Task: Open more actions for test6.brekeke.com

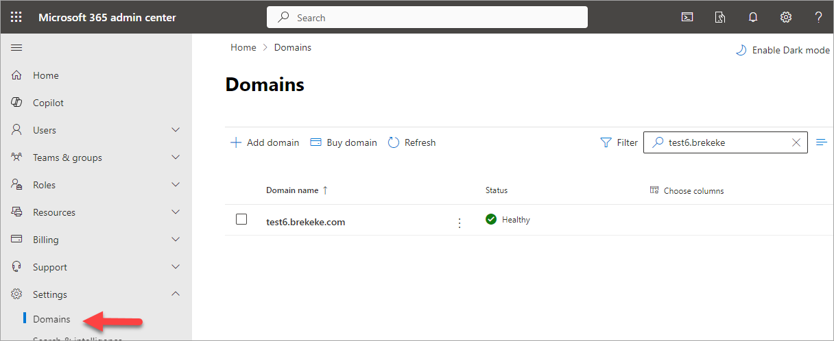Action: (460, 223)
